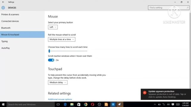Select Mouse & touchpad in sidebar
Viewport: 191px width, 107px height.
point(22,34)
